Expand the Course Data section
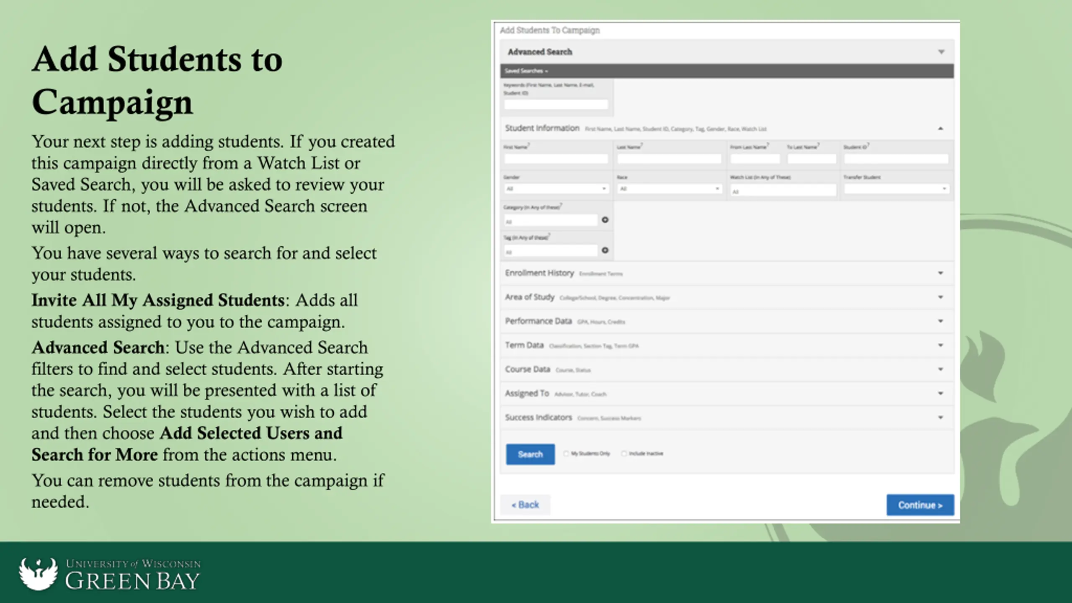Image resolution: width=1072 pixels, height=603 pixels. coord(940,369)
